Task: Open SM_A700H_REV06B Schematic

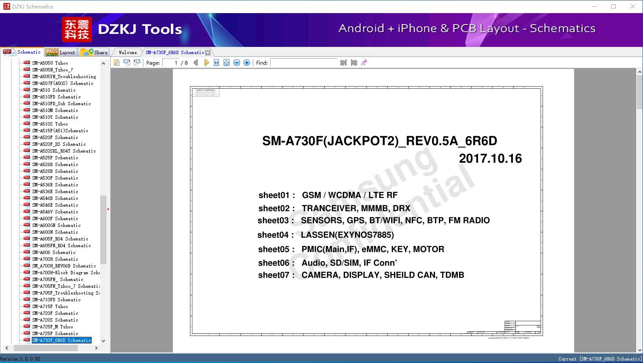Action: (64, 266)
